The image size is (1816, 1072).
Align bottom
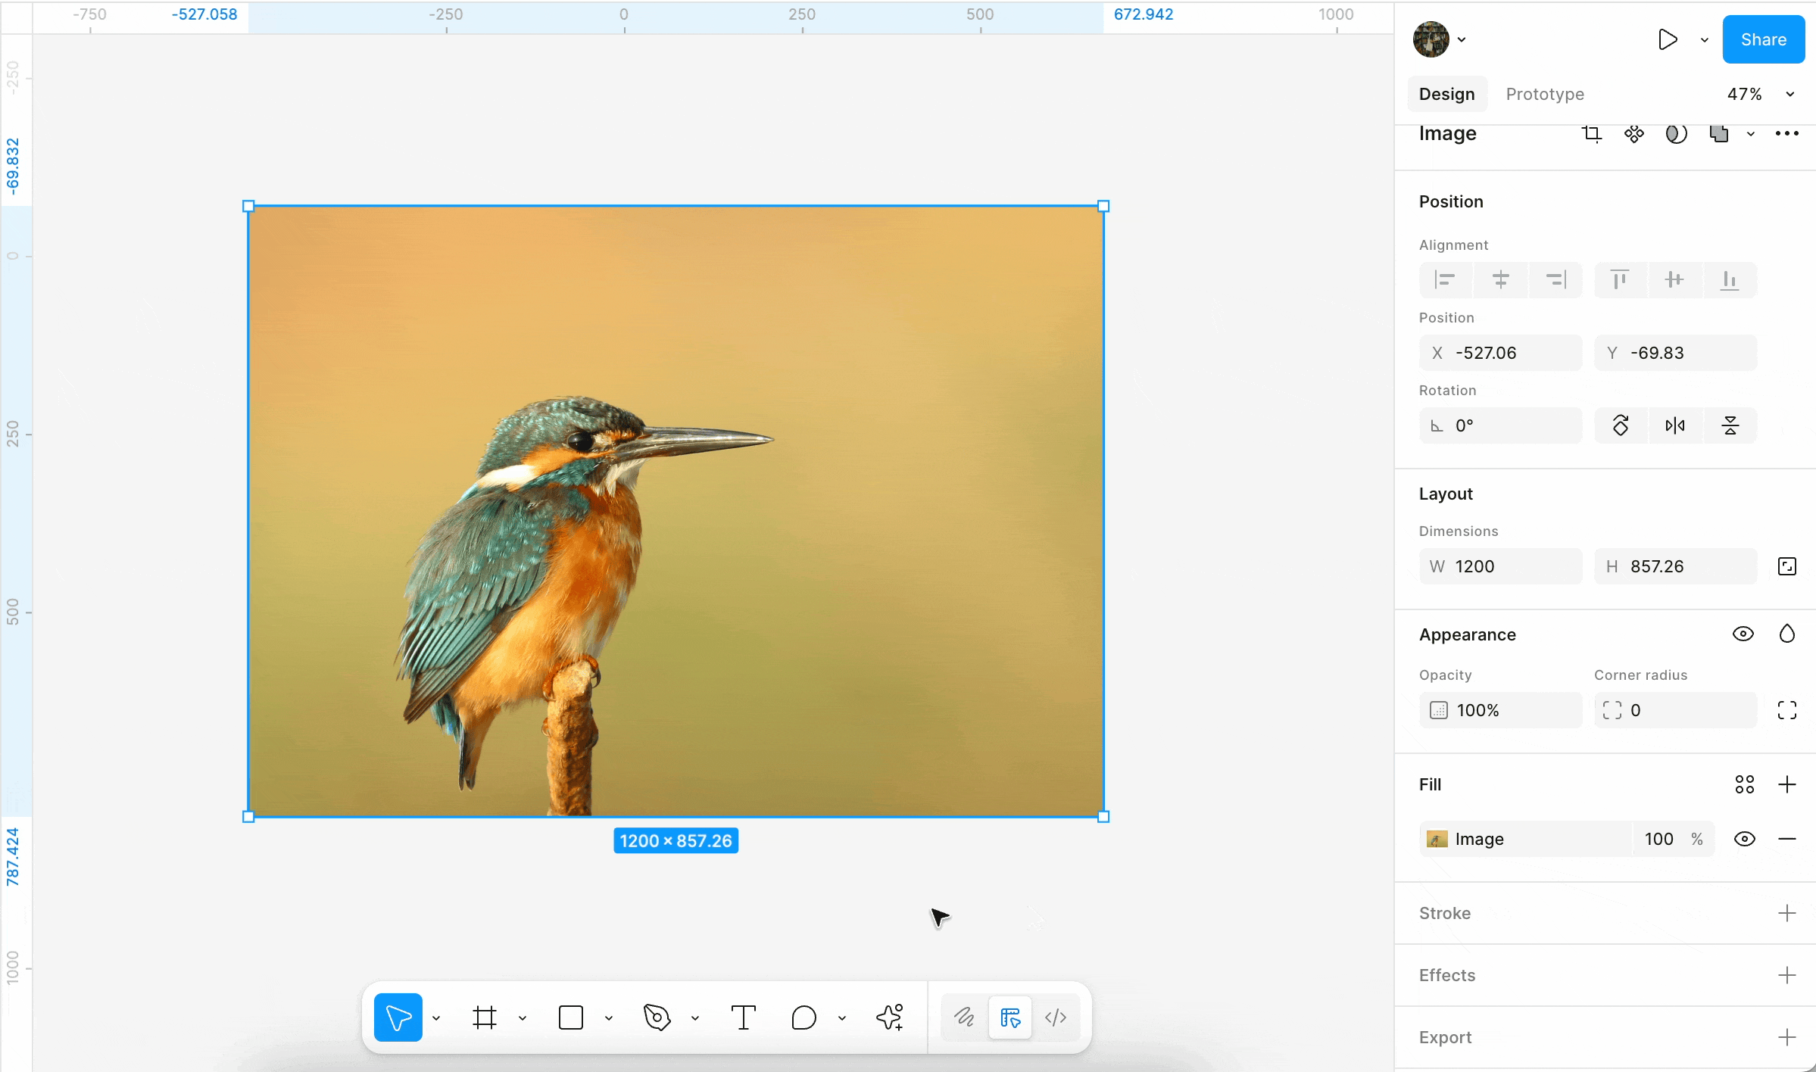pyautogui.click(x=1730, y=280)
